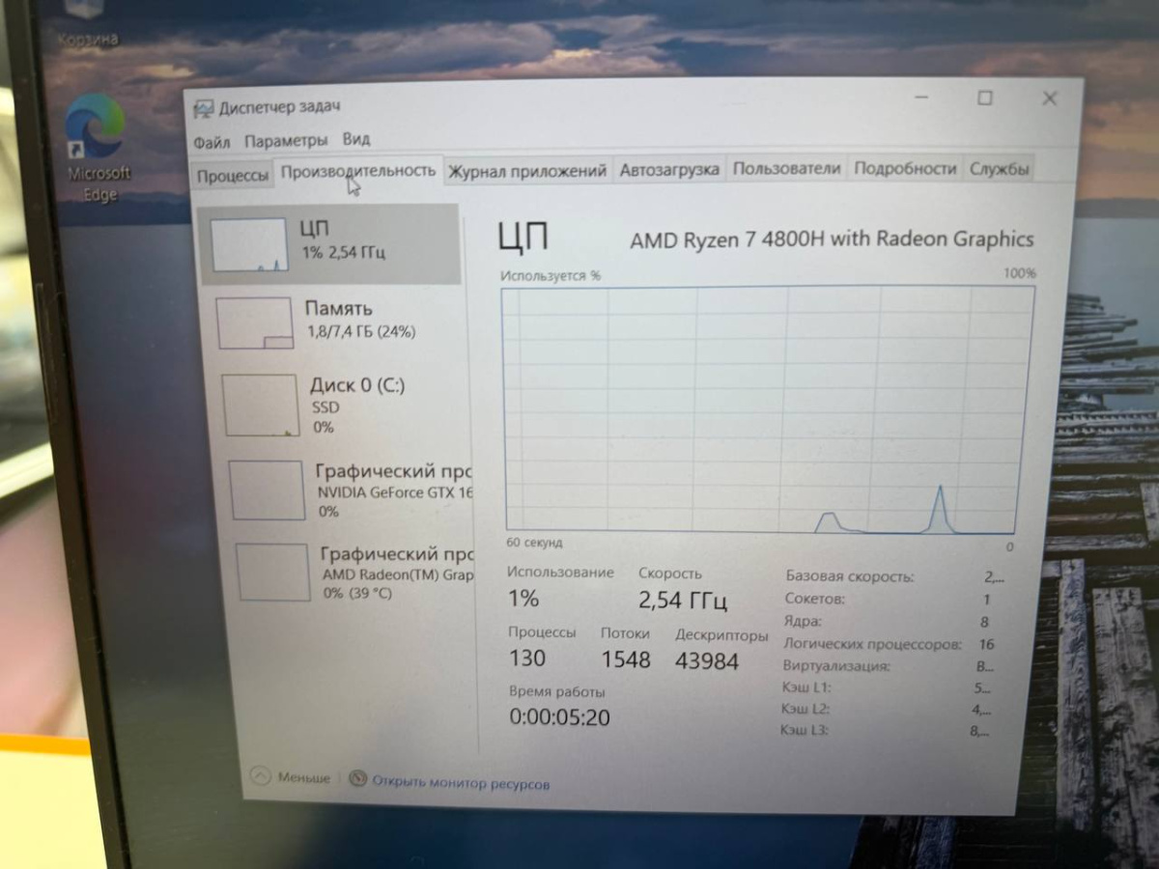Select the ЦП mini graph thumbnail
1159x869 pixels.
[249, 244]
